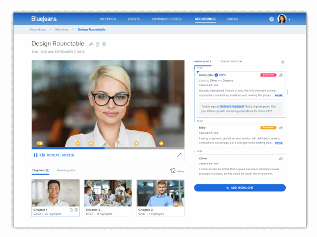Like Cindy's highlight with thumbs-up

(281, 75)
